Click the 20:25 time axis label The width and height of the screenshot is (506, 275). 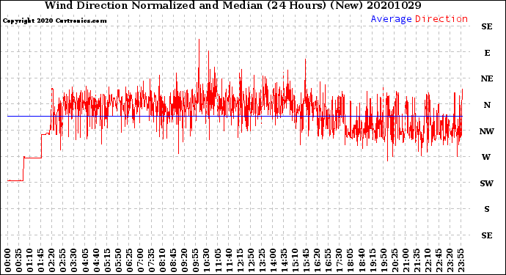pos(395,260)
